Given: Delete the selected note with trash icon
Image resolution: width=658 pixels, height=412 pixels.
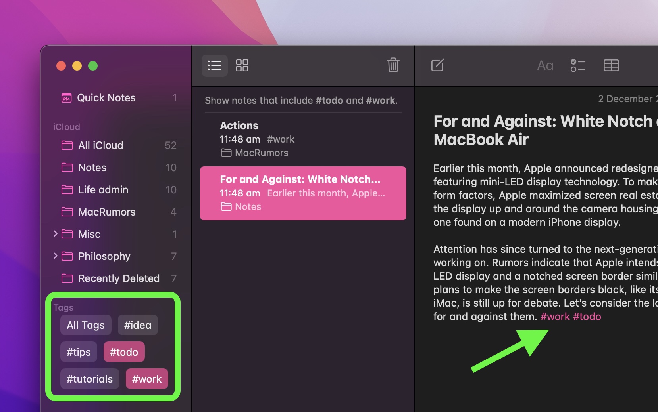Looking at the screenshot, I should click(x=393, y=65).
